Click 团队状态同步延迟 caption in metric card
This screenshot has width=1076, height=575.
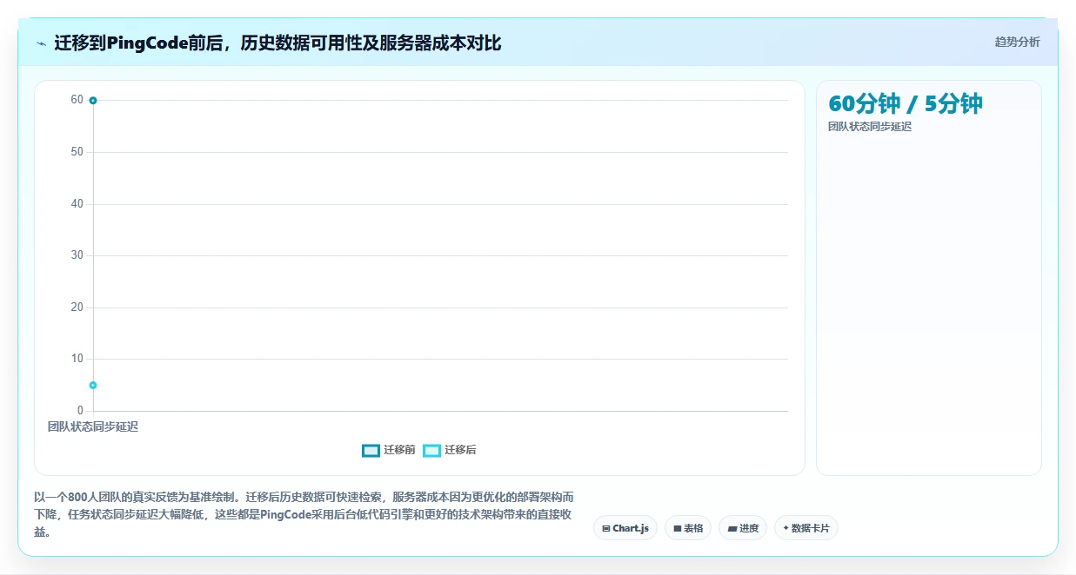tap(870, 127)
